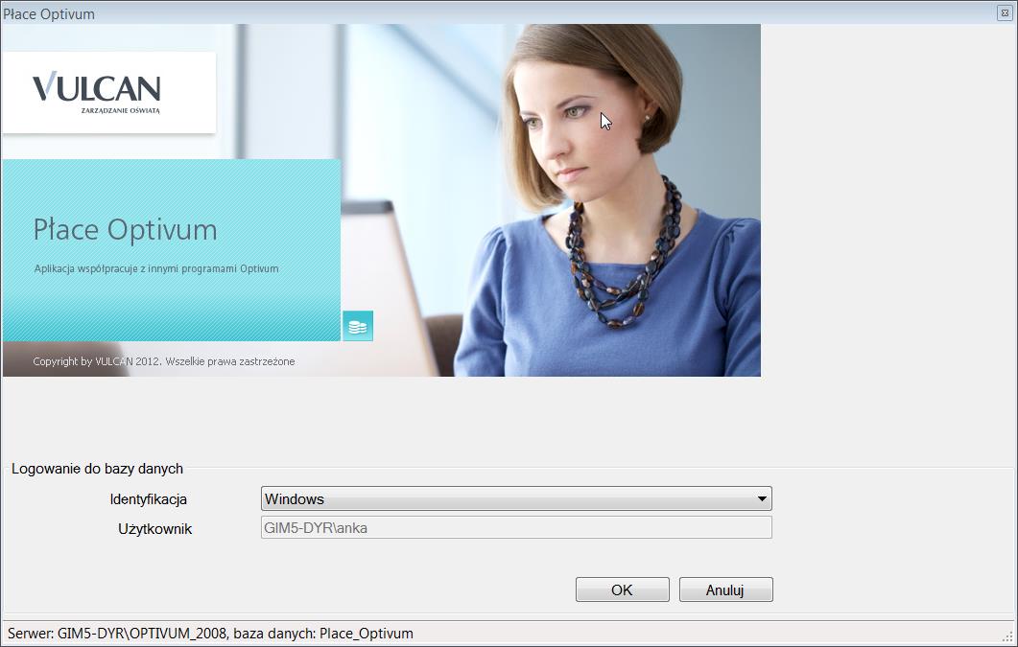This screenshot has height=647, width=1018.
Task: Click the Płace Optivum window title bar text
Action: [49, 13]
